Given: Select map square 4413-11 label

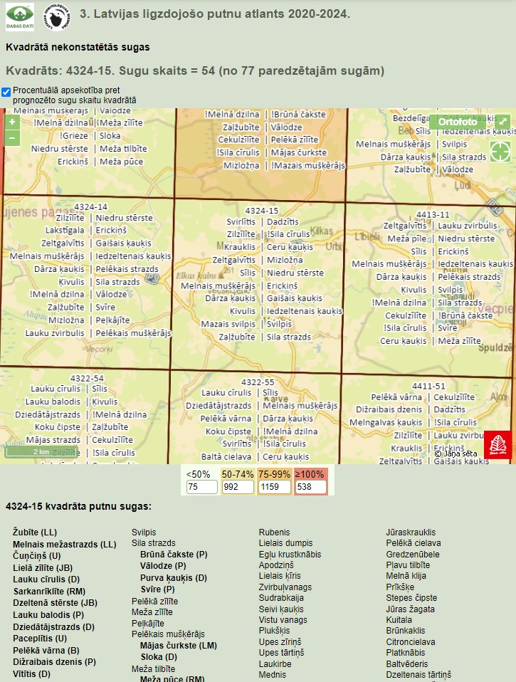Looking at the screenshot, I should (432, 214).
